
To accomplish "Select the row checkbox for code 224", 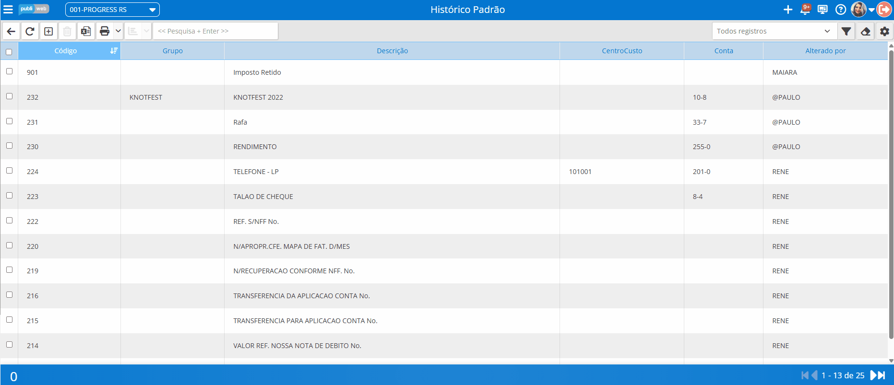I will [x=9, y=171].
